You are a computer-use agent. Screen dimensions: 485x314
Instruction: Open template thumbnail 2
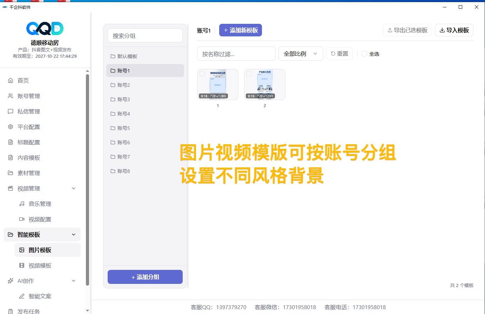[x=265, y=85]
